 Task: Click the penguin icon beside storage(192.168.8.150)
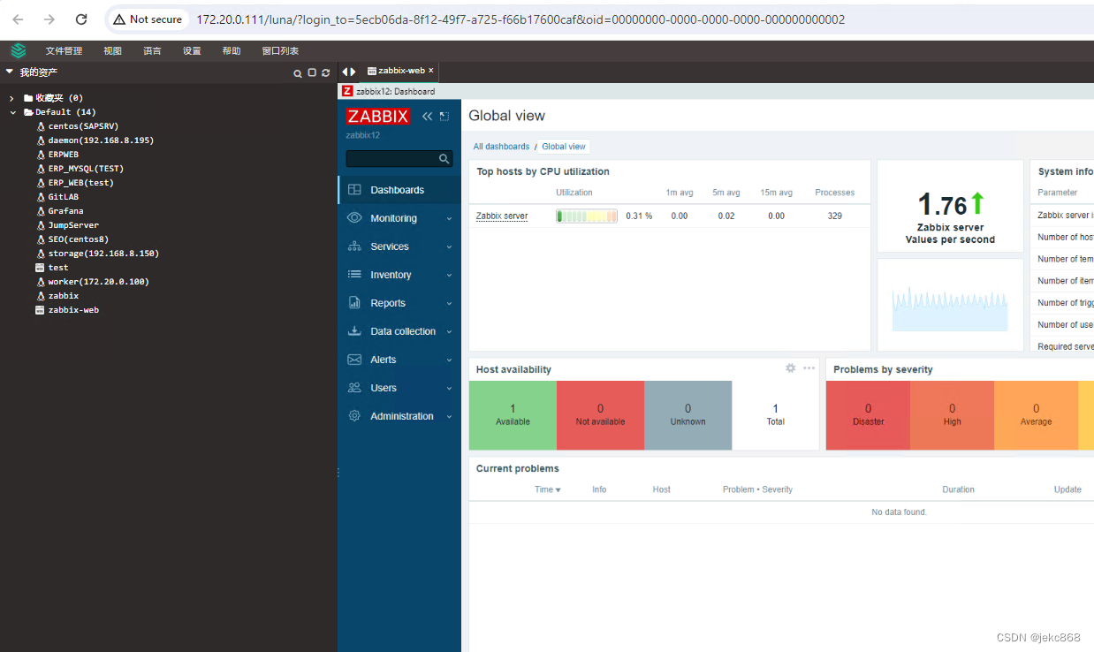(x=40, y=254)
